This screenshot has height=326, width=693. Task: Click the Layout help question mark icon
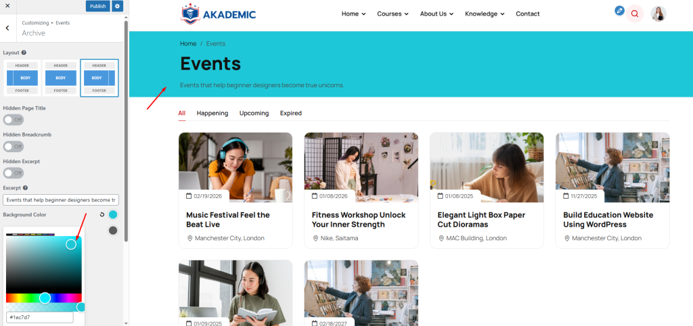click(24, 53)
